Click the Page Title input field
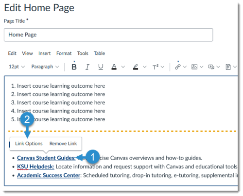 (x=108, y=35)
